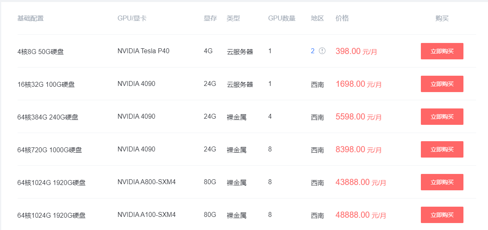Image resolution: width=488 pixels, height=230 pixels.
Task: Click the '8398.00 元/月' price
Action: (x=359, y=149)
